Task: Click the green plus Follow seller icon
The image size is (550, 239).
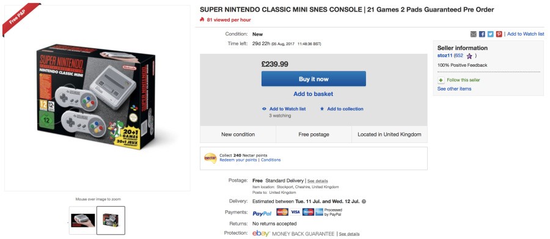Action: 441,80
